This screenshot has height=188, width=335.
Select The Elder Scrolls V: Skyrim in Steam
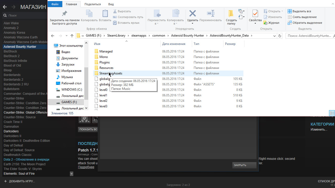pos(23,169)
